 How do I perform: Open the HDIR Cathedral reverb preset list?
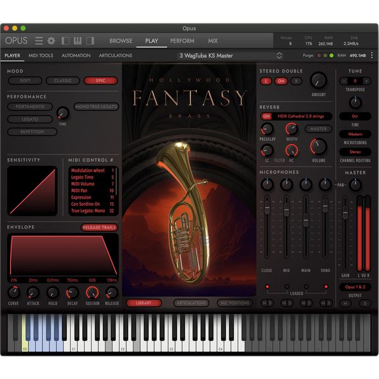click(x=301, y=116)
